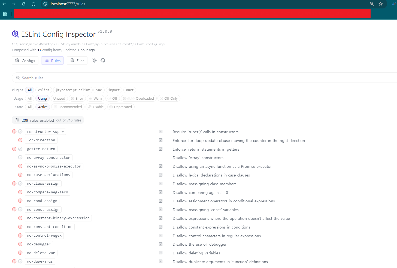
Task: Click the off icon beside no-const-assign
Action: coord(20,209)
